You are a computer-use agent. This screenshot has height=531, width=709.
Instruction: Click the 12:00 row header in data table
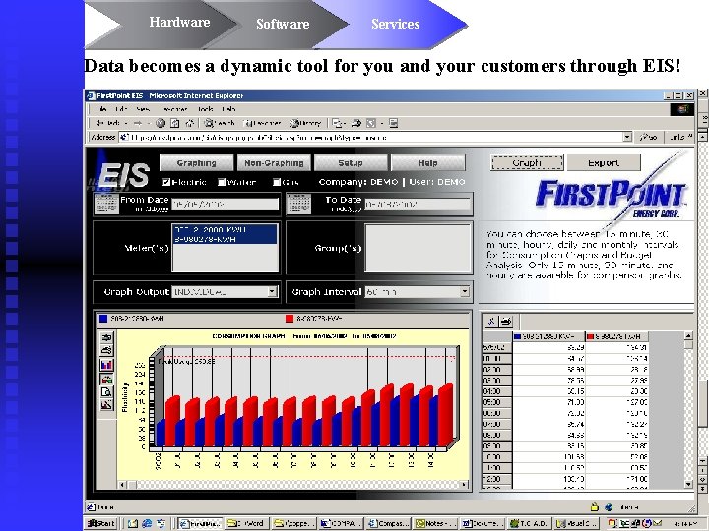pos(497,479)
